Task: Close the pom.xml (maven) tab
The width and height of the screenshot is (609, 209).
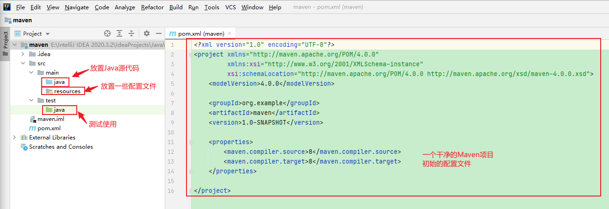Action: pos(230,33)
